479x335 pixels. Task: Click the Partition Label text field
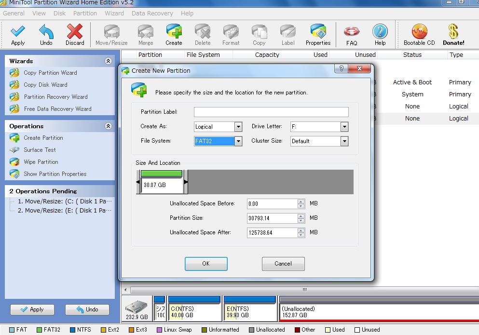click(271, 112)
